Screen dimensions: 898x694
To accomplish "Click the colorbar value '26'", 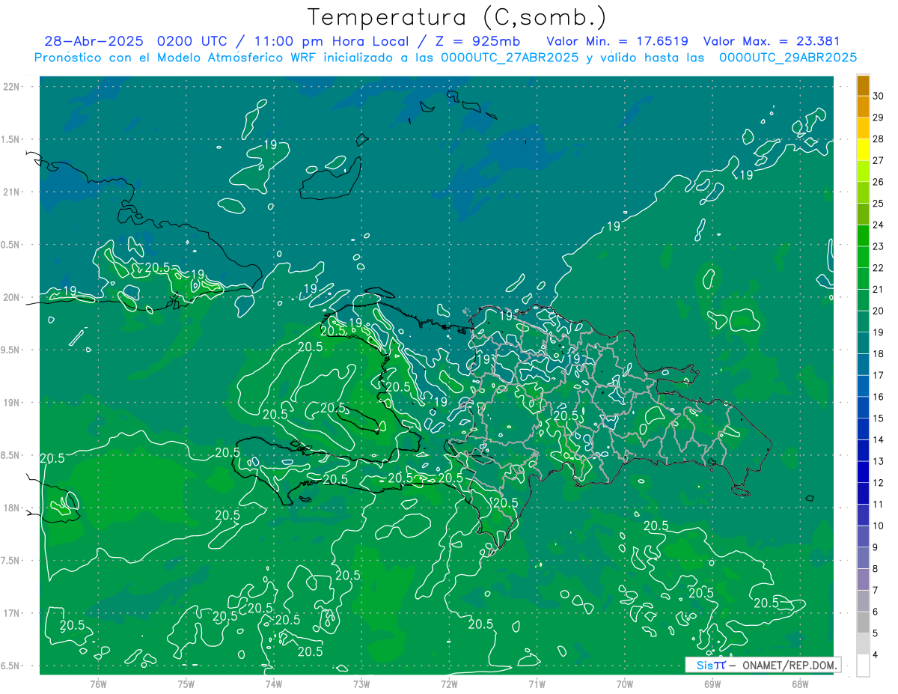I will point(879,182).
